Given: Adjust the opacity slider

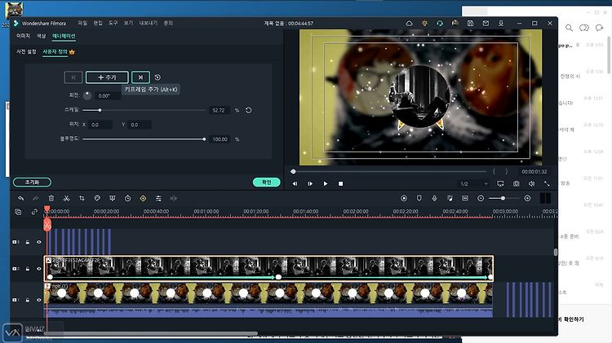Looking at the screenshot, I should coord(144,139).
